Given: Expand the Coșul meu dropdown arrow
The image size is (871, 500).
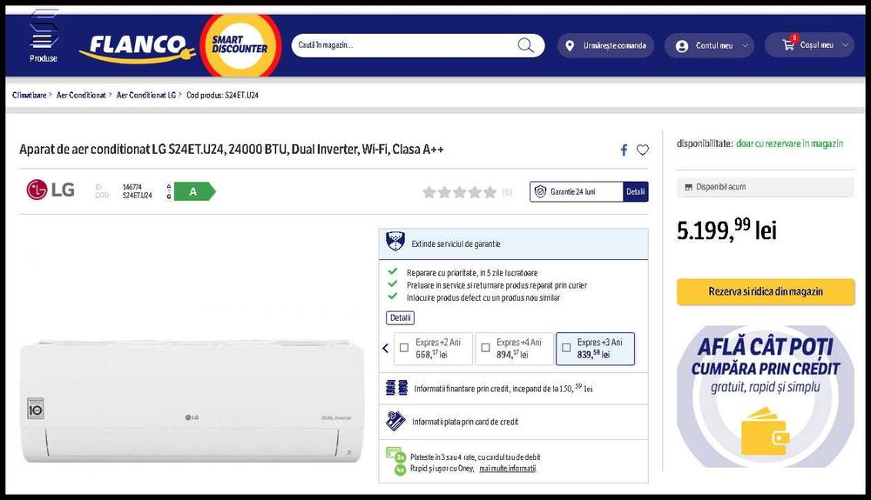Looking at the screenshot, I should [x=846, y=45].
